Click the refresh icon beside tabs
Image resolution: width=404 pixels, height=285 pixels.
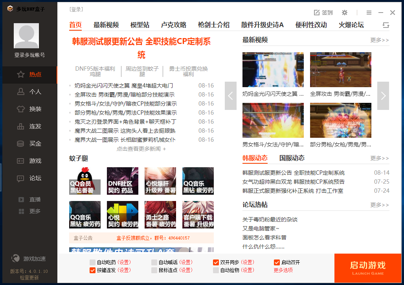pyautogui.click(x=386, y=25)
